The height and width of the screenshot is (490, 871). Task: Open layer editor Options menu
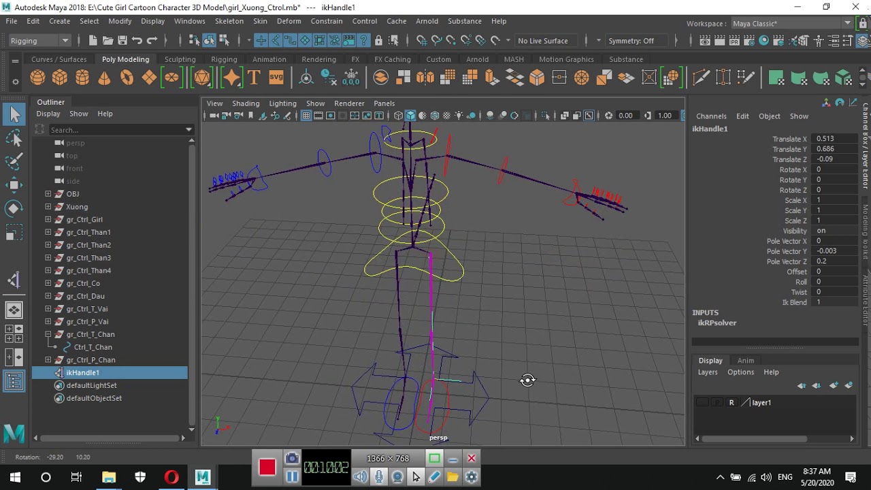click(x=740, y=372)
